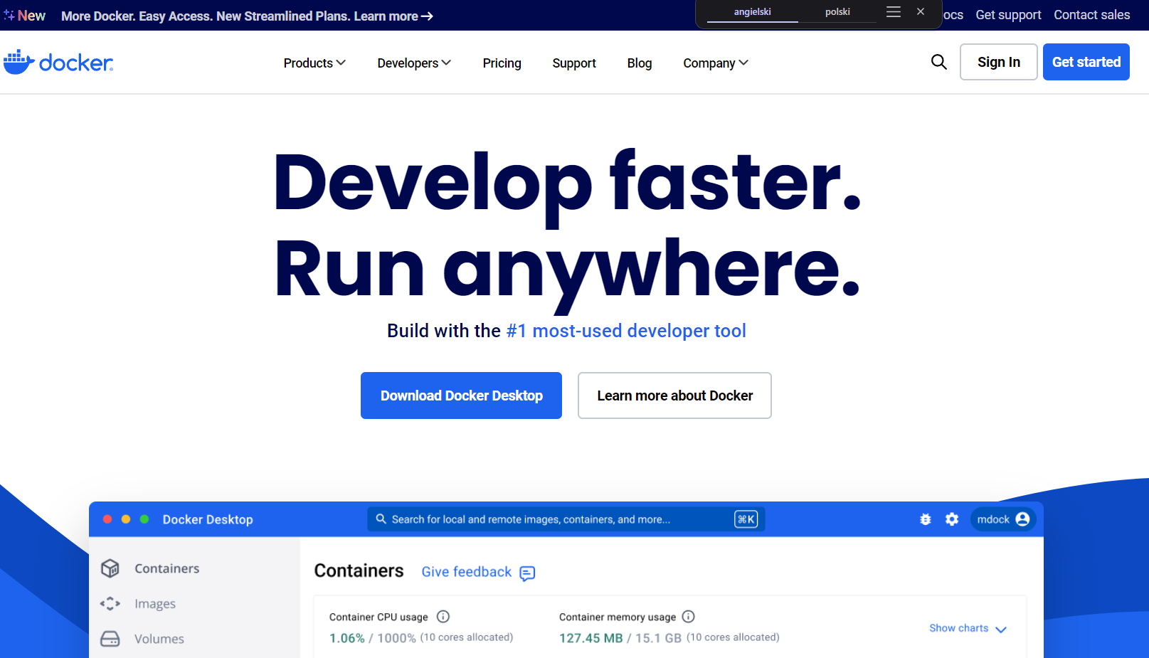Expand the Developers dropdown menu
Screen dimensions: 1149x658
[x=414, y=63]
